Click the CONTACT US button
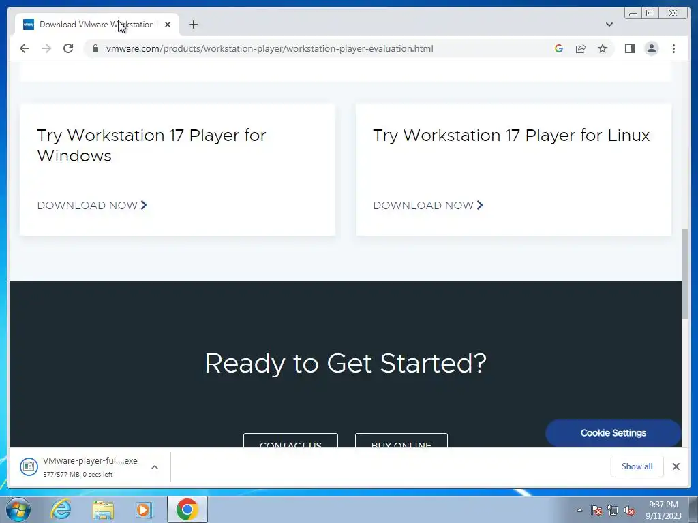698x523 pixels. (x=290, y=441)
